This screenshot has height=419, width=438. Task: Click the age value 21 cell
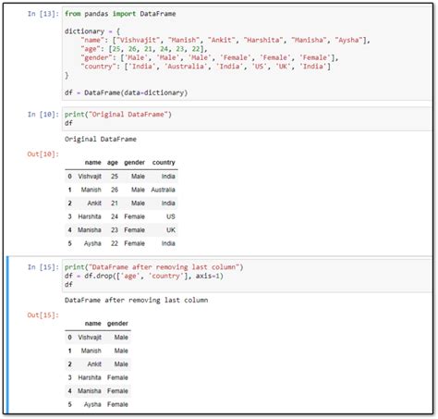click(115, 203)
